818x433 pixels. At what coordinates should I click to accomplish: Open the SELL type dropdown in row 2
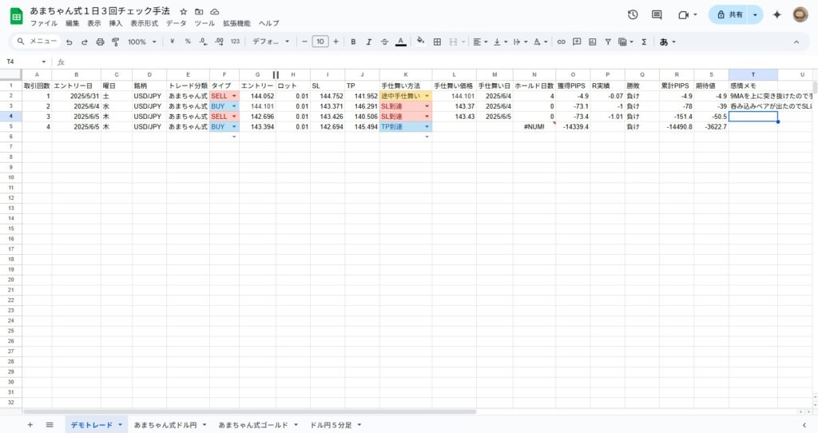[x=234, y=96]
